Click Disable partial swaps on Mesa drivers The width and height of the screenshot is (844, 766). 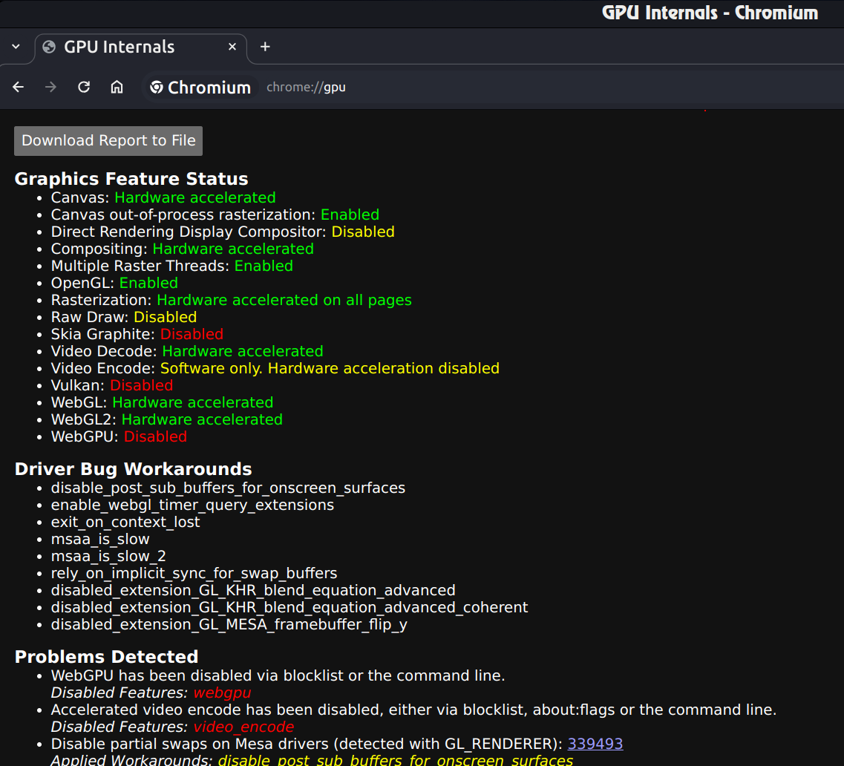307,744
